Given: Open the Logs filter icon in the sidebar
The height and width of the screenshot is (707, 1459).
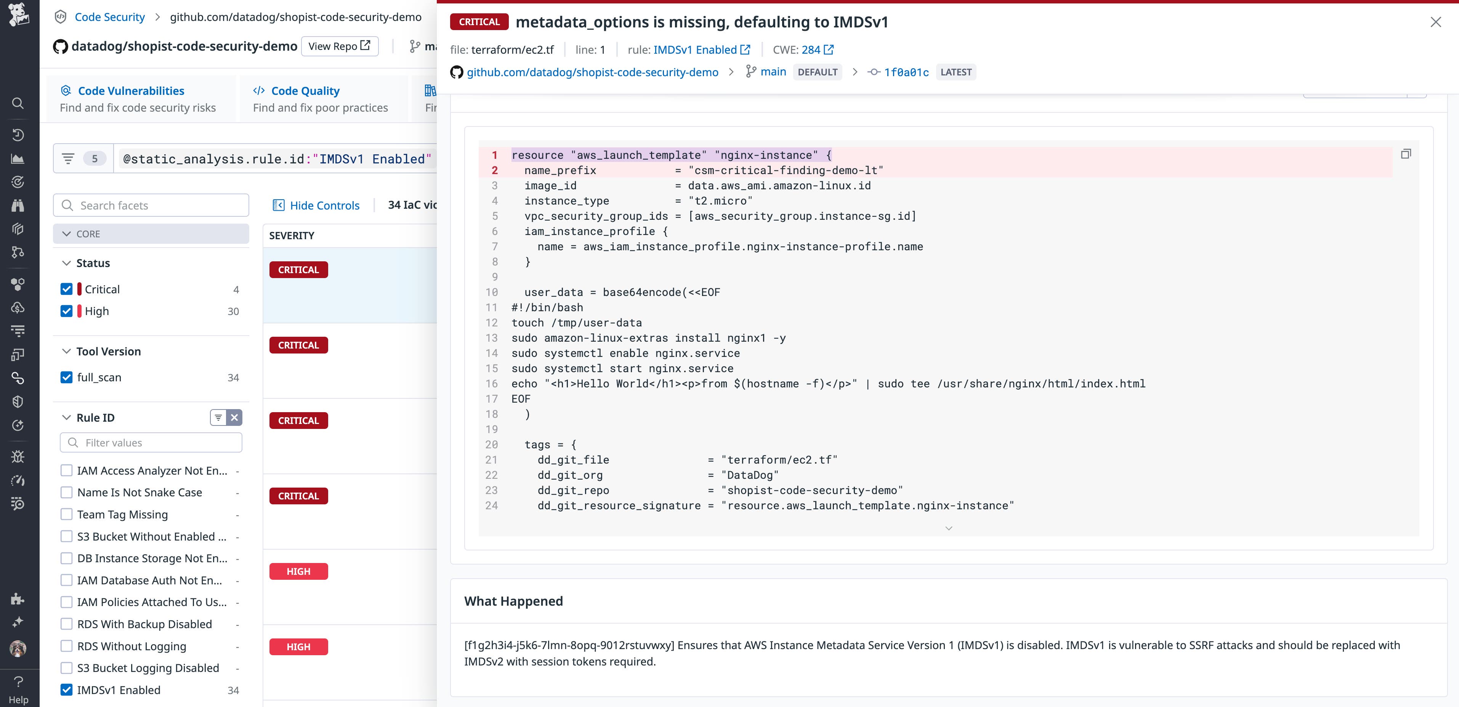Looking at the screenshot, I should click(18, 331).
